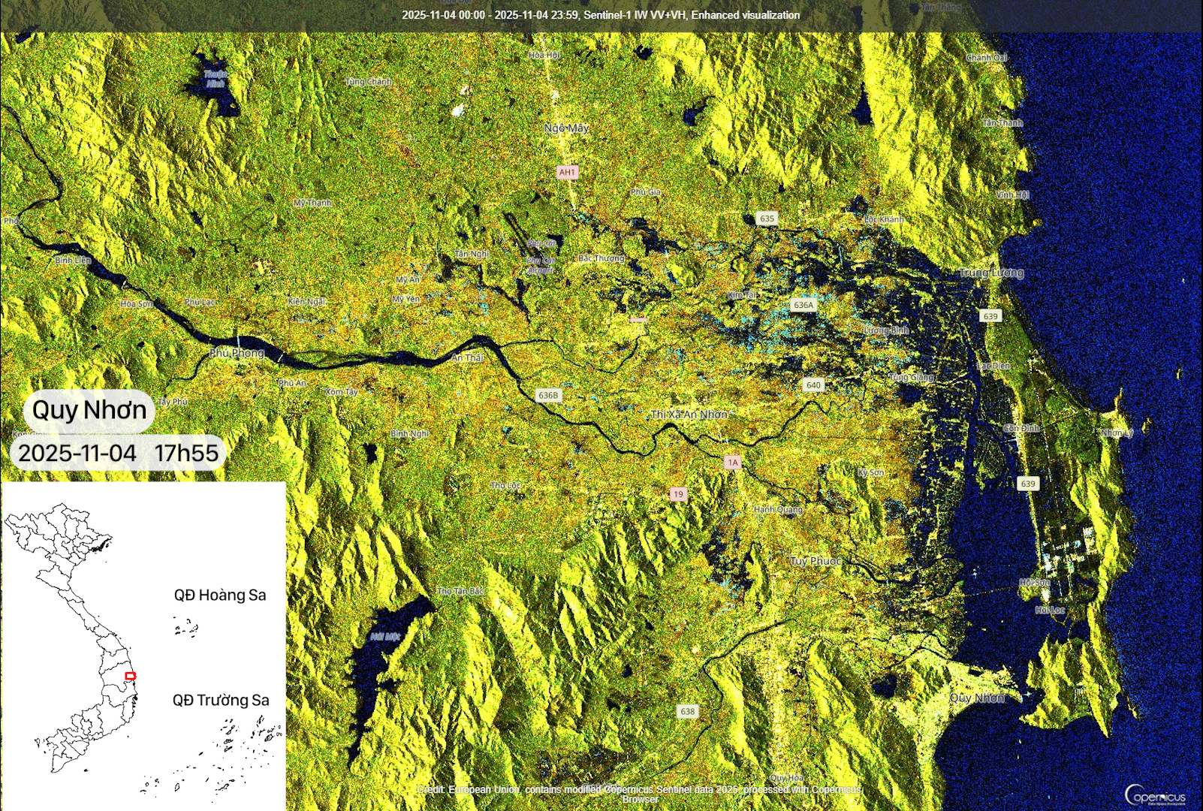The image size is (1203, 811).
Task: Click the 2025-11-04 17h55 date label
Action: [x=118, y=453]
